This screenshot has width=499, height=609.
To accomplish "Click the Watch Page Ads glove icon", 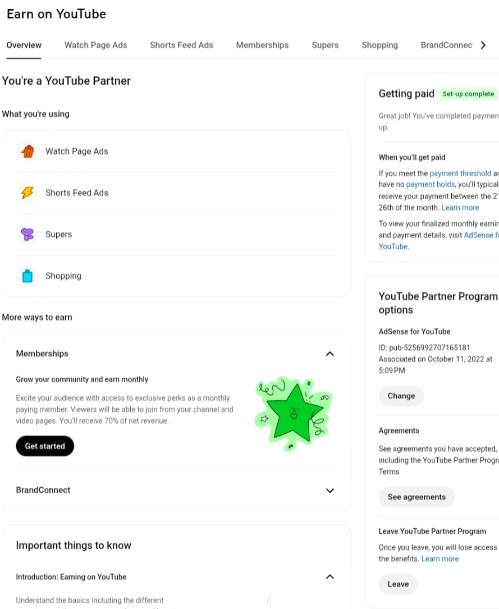I will tap(28, 151).
